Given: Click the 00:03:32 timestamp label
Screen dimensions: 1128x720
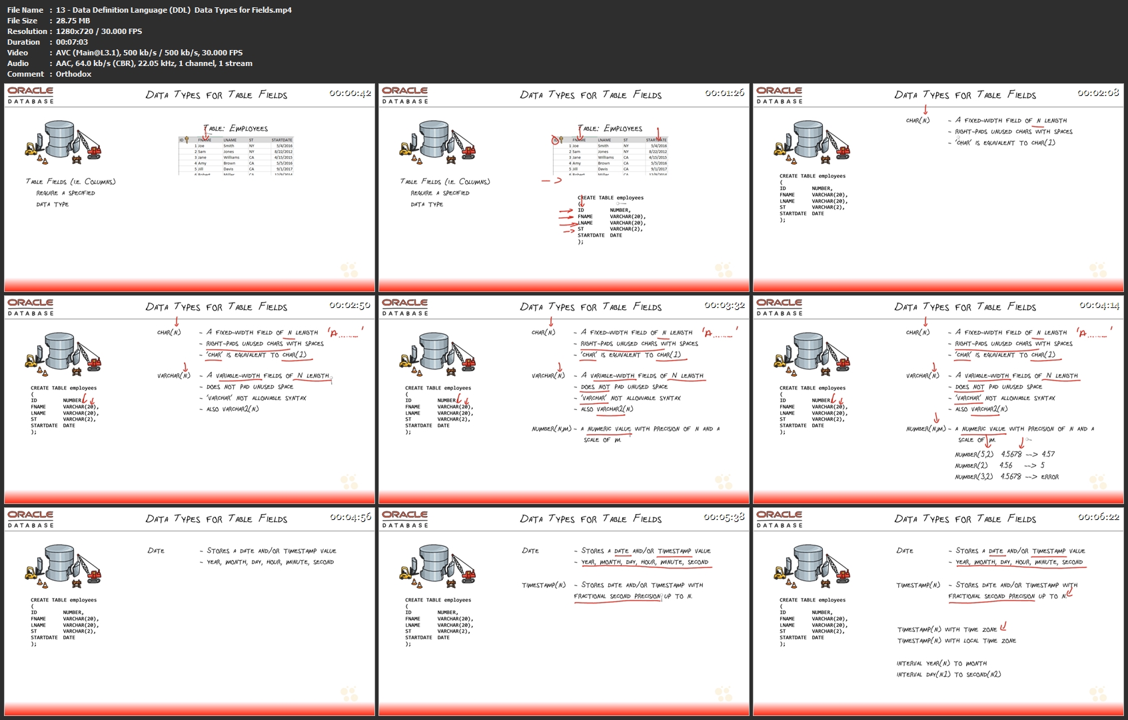Looking at the screenshot, I should pos(724,305).
